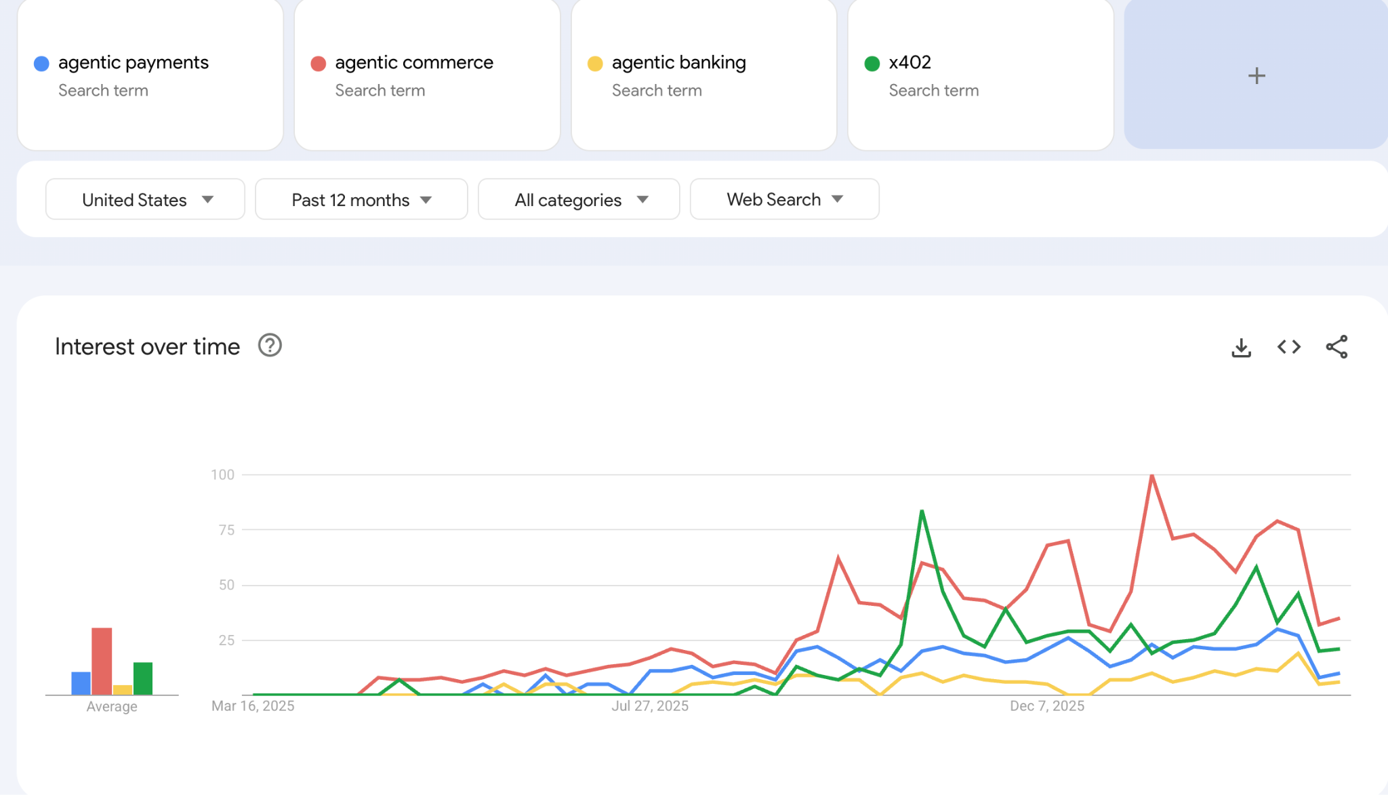Image resolution: width=1388 pixels, height=795 pixels.
Task: Click the blue dot beside agentic payments
Action: coord(41,64)
